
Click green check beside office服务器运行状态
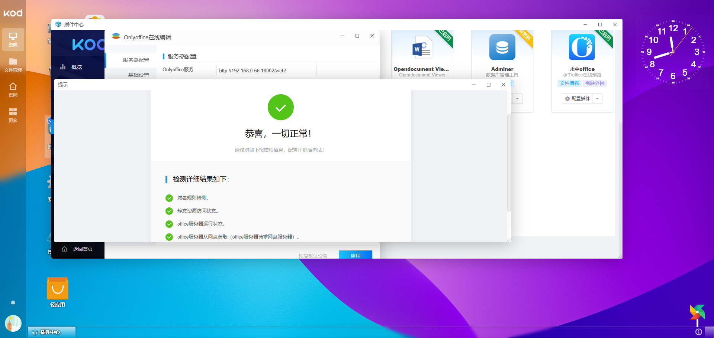pos(169,224)
